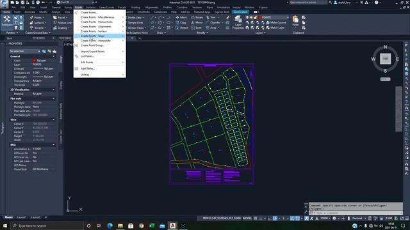Click the Customization hamburger icon in status bar

click(x=407, y=218)
